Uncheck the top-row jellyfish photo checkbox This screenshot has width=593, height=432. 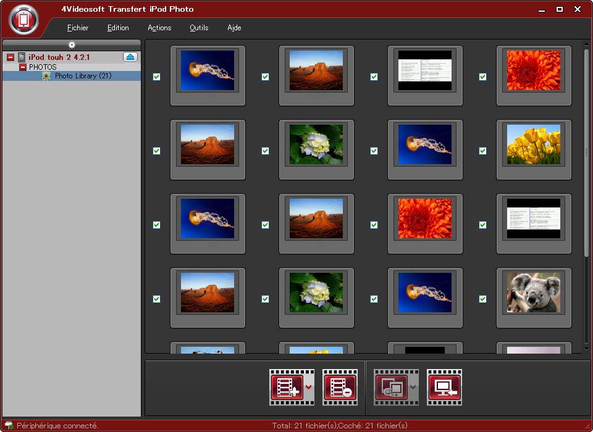tap(156, 77)
